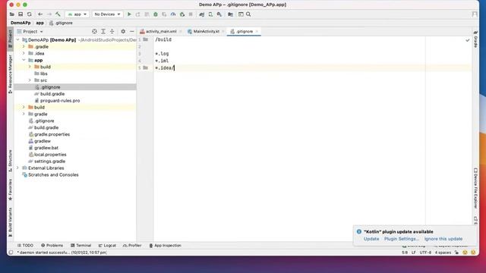Viewport: 486px width, 273px height.
Task: Click app breadcrumb in navigation bar
Action: coord(39,23)
